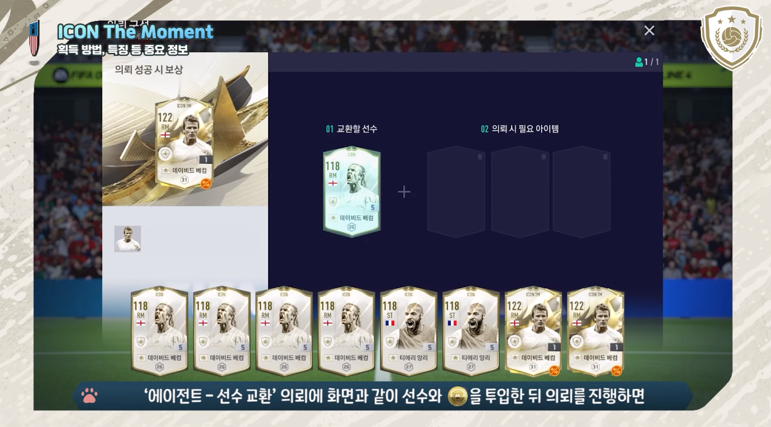The image size is (771, 427).
Task: Select the 118 RM Beckham exchange card
Action: click(352, 191)
